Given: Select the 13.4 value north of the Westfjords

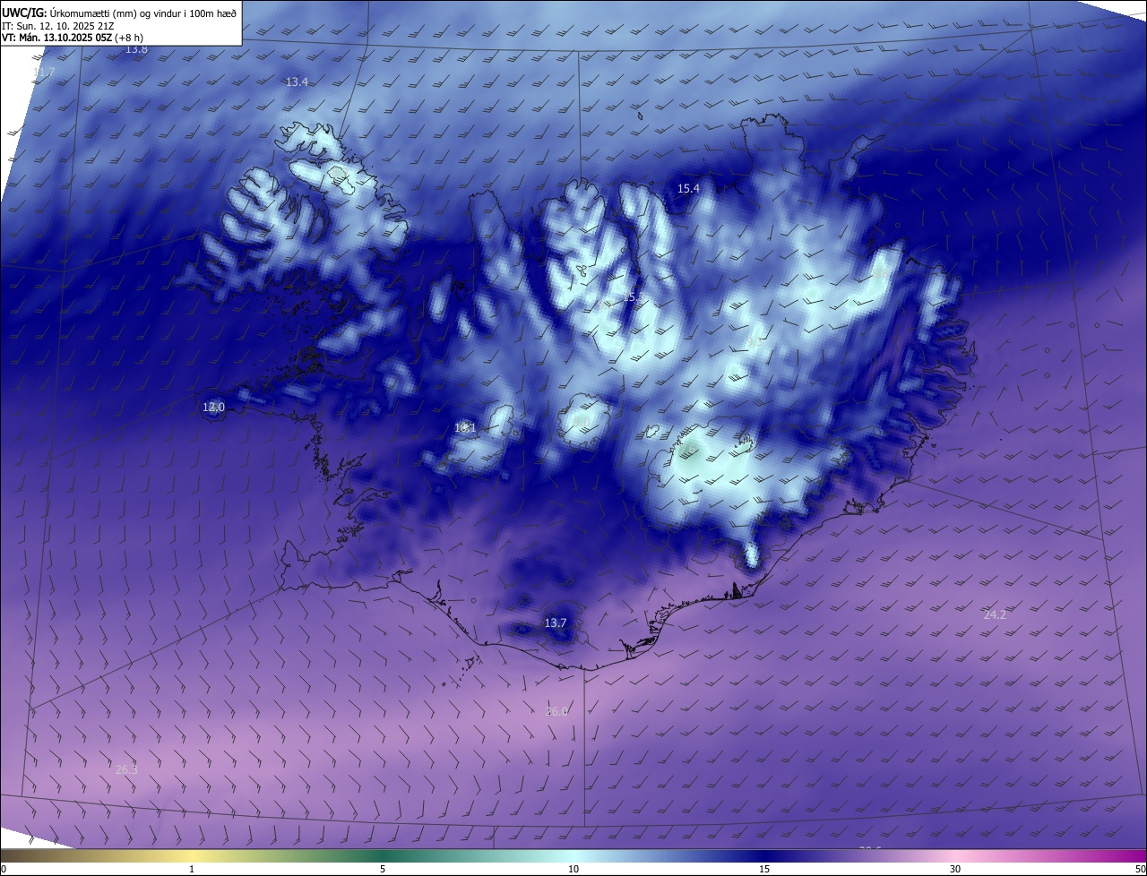Looking at the screenshot, I should click(x=297, y=82).
